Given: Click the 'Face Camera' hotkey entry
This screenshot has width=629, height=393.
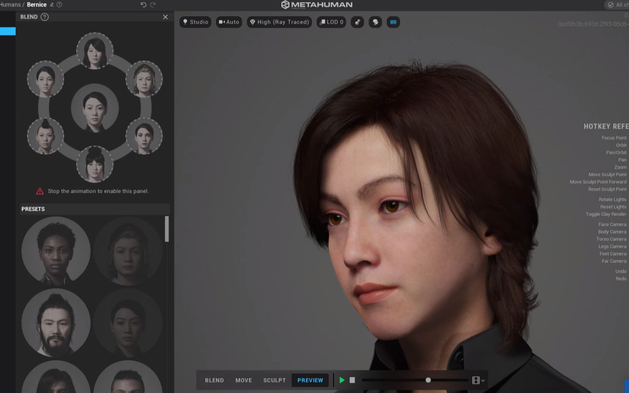Looking at the screenshot, I should pyautogui.click(x=612, y=225).
